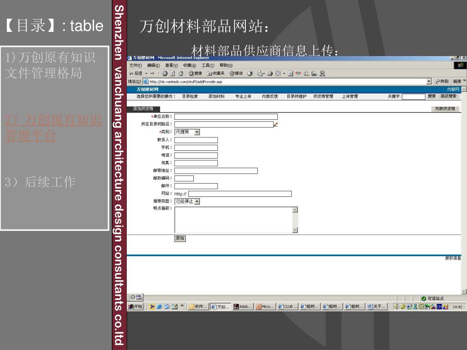Click the 添加材料 navigation link
The image size is (467, 350).
217,97
